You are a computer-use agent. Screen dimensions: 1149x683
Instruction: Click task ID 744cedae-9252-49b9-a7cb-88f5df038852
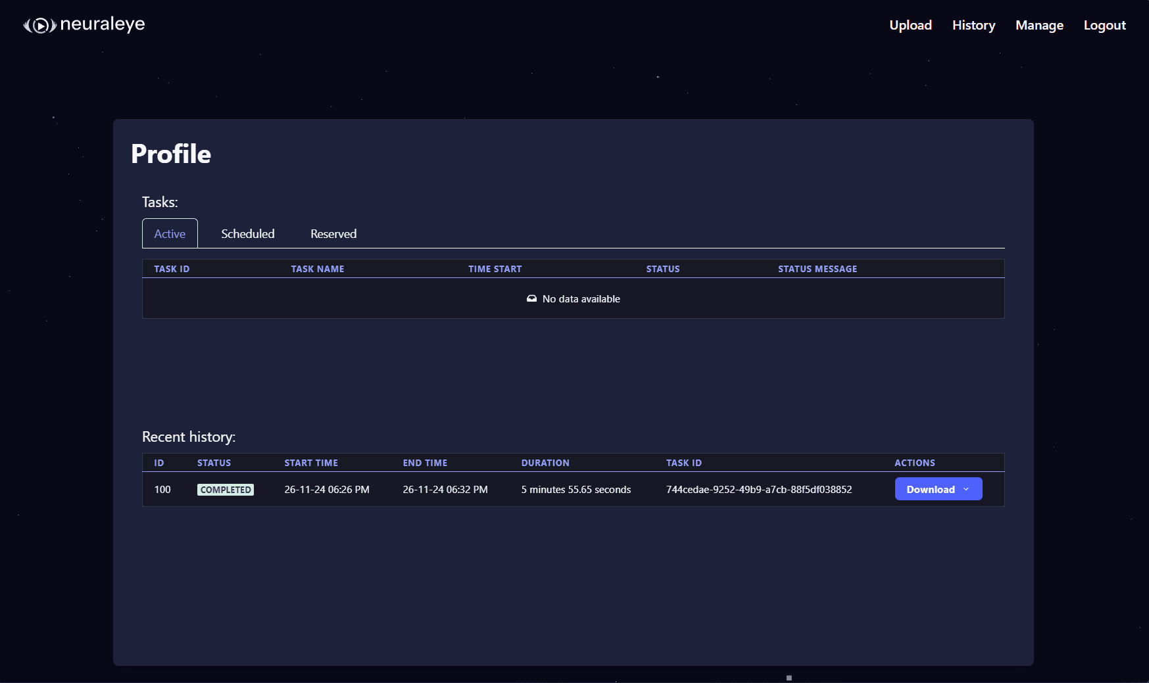759,490
